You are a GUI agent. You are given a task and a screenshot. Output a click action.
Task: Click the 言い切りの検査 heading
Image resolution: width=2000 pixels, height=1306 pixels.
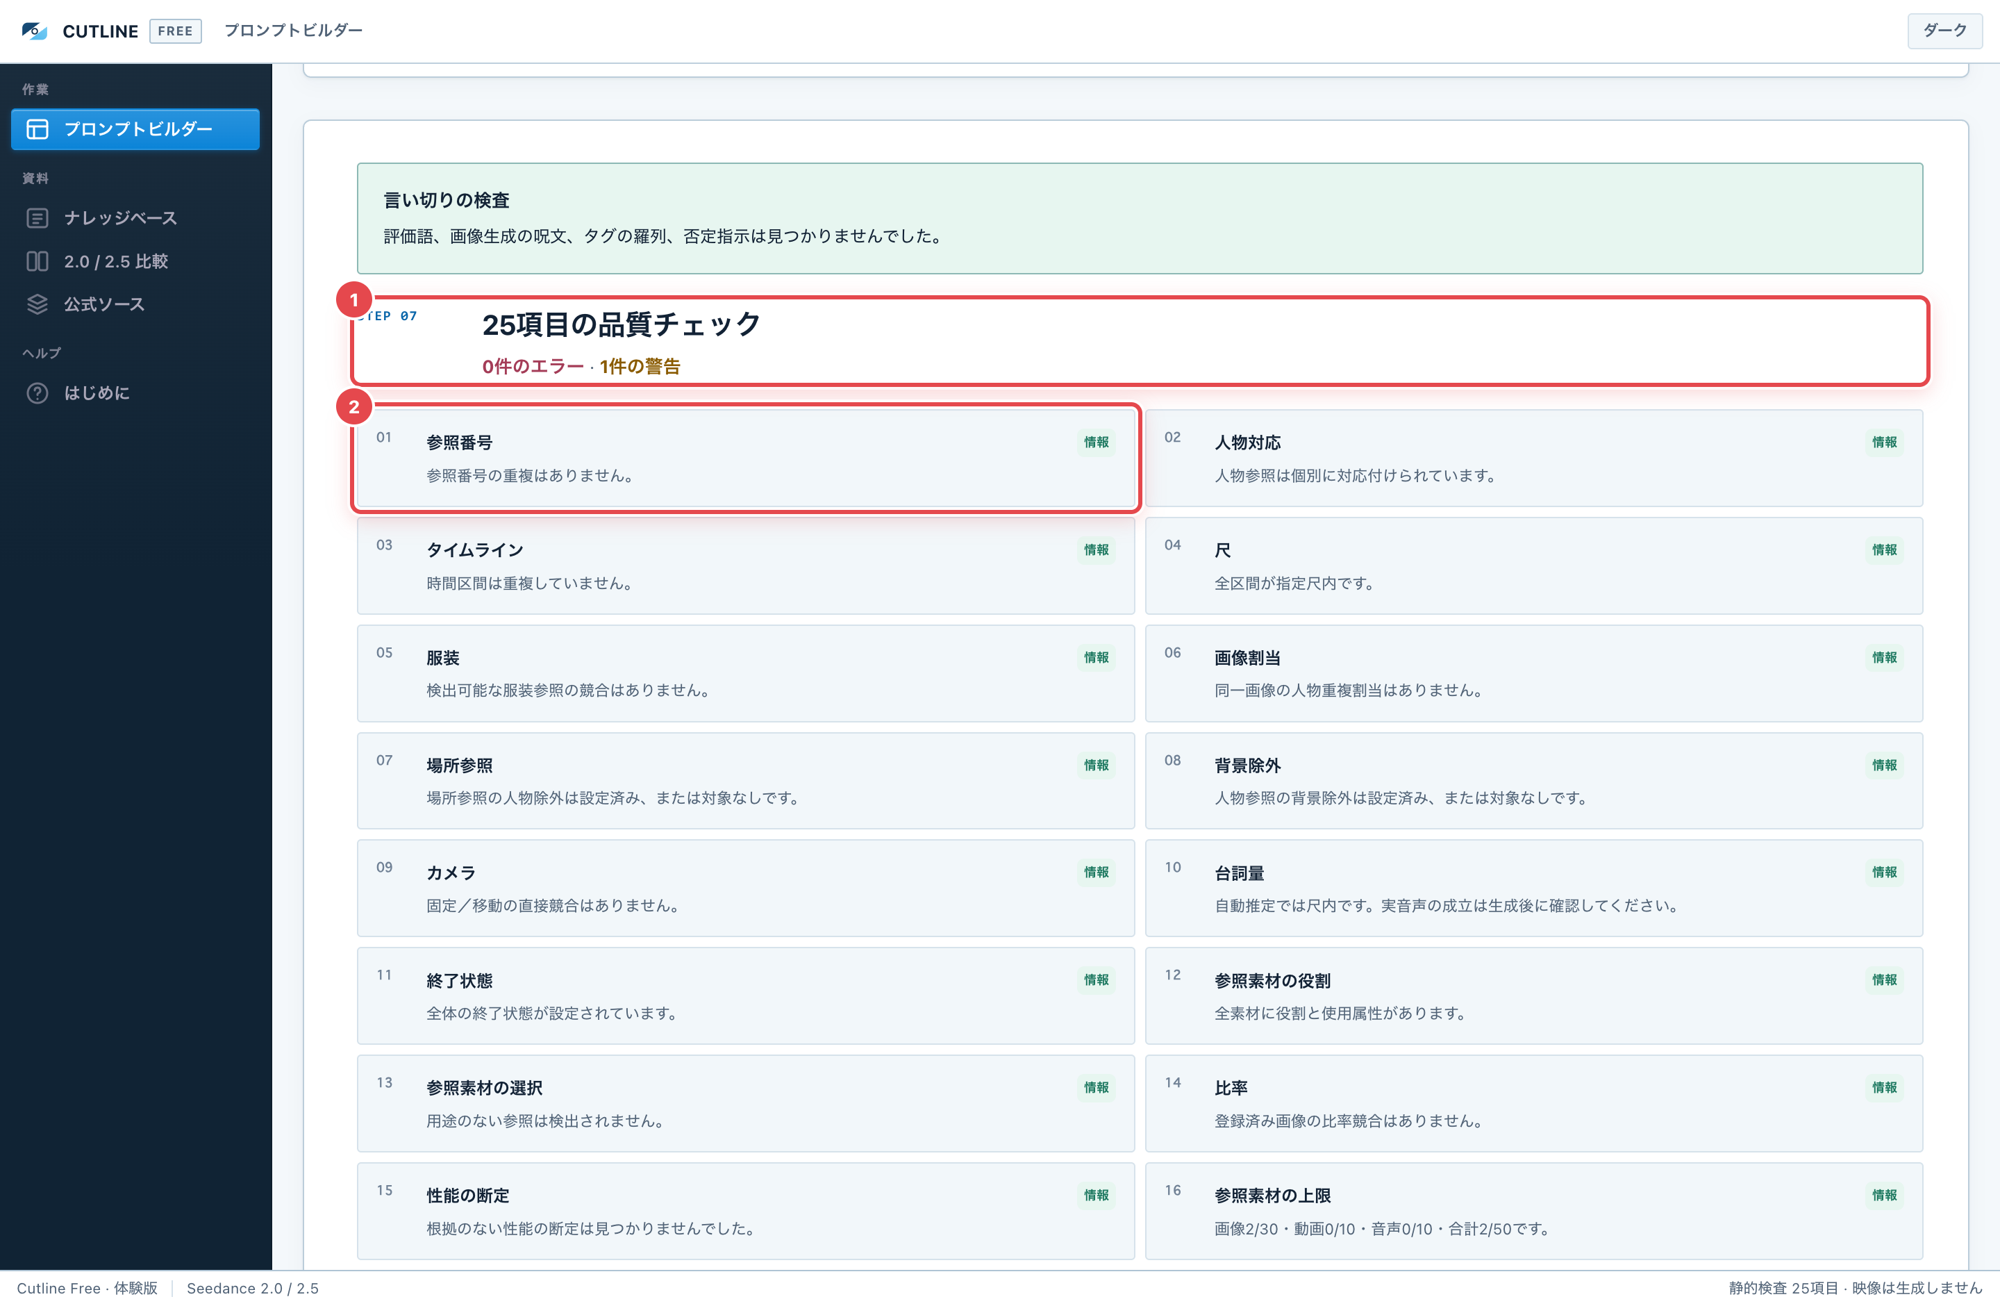(447, 200)
